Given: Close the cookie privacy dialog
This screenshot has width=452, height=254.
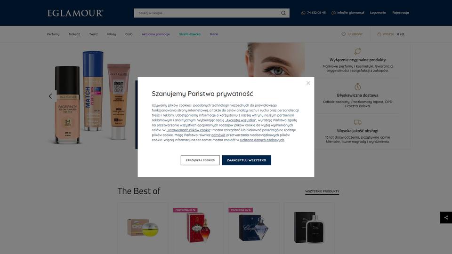Looking at the screenshot, I should [x=308, y=83].
